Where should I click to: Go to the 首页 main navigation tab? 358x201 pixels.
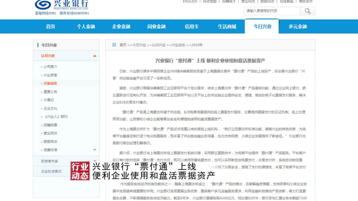pos(51,27)
